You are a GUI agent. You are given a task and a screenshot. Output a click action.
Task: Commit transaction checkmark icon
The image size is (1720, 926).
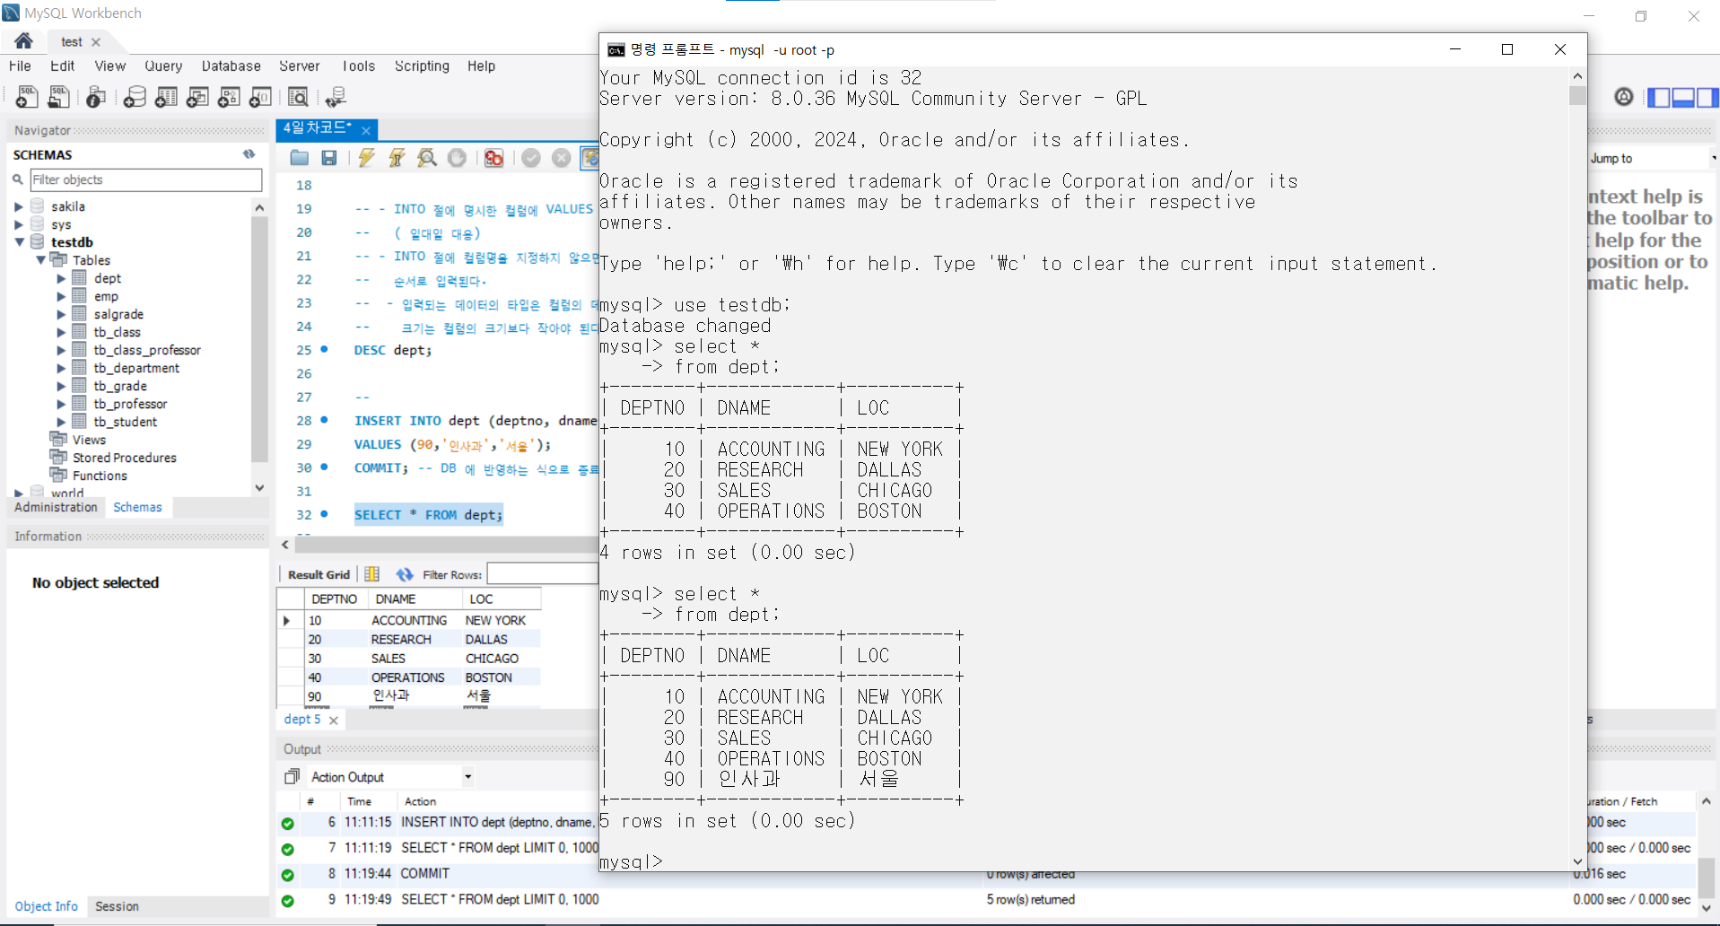tap(531, 158)
